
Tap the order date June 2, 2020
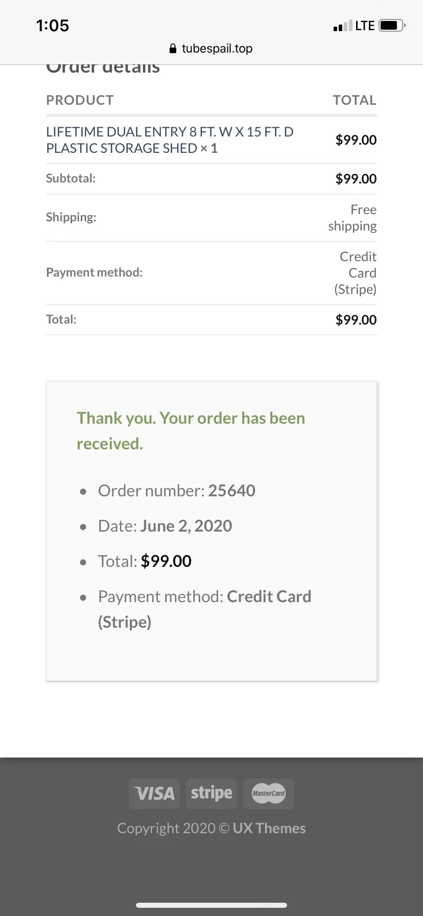pyautogui.click(x=186, y=526)
